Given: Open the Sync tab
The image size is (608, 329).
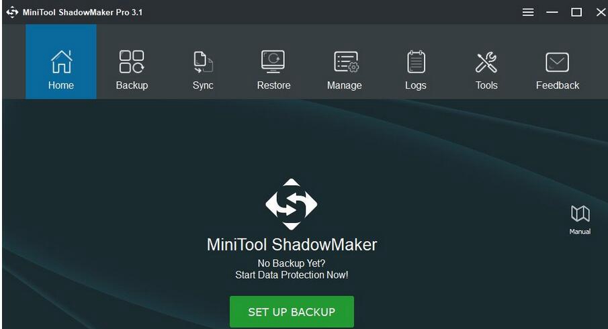Looking at the screenshot, I should point(203,70).
